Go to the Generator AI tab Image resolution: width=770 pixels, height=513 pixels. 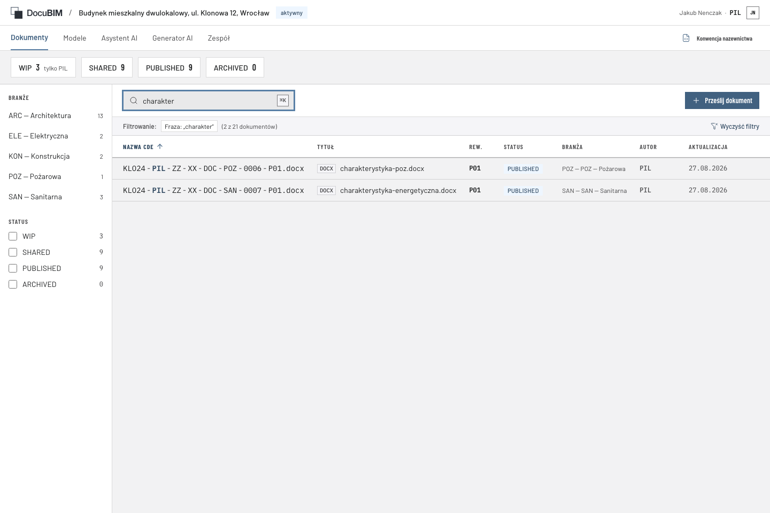tap(172, 38)
